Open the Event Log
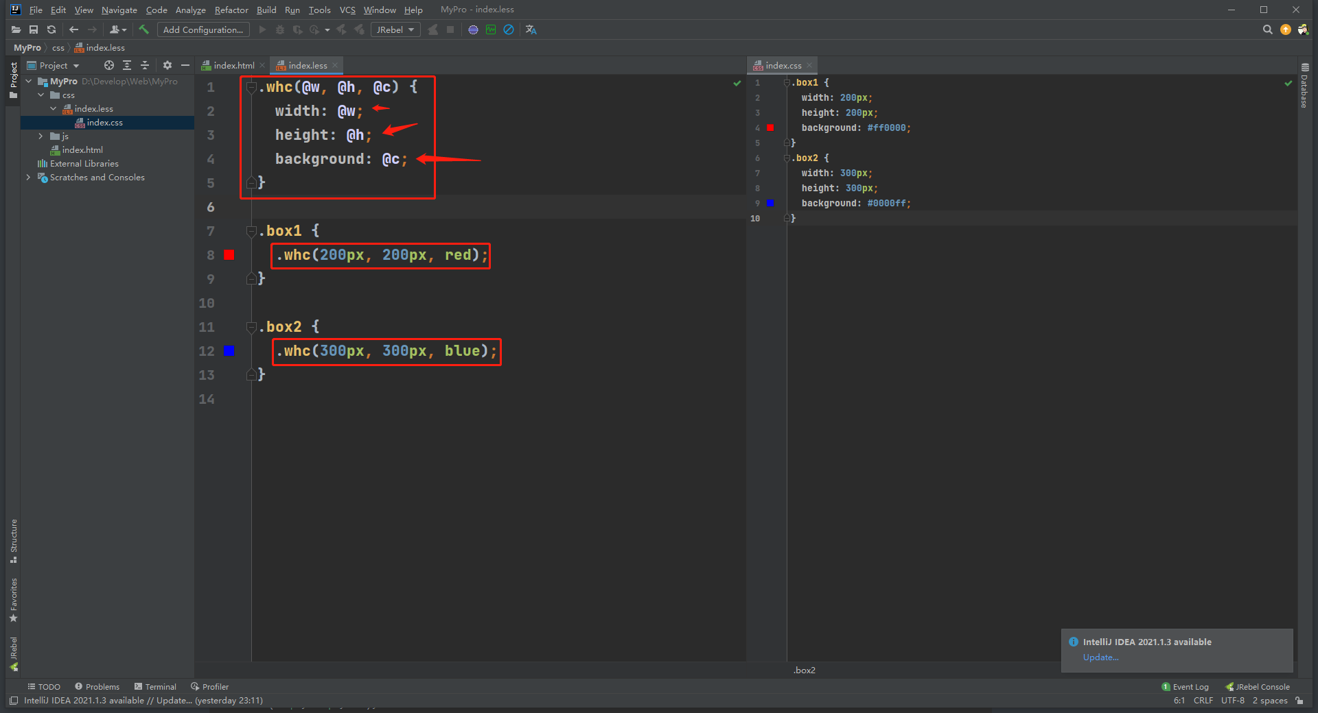Image resolution: width=1318 pixels, height=713 pixels. coord(1185,686)
